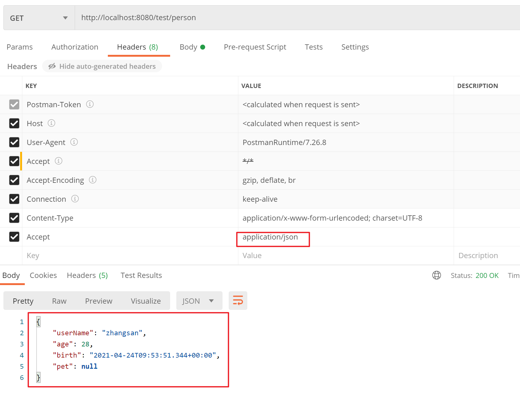Open the Pre-request Script tab
520x396 pixels.
255,47
